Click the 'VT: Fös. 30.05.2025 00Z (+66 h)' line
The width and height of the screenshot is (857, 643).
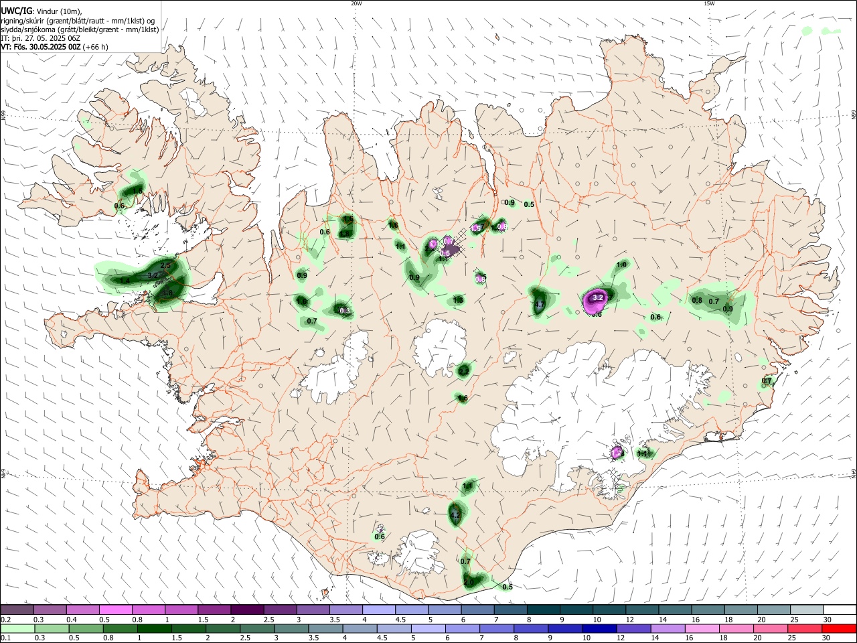click(x=54, y=47)
